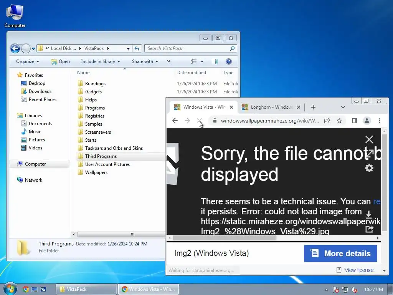Open Videos library

click(x=32, y=148)
